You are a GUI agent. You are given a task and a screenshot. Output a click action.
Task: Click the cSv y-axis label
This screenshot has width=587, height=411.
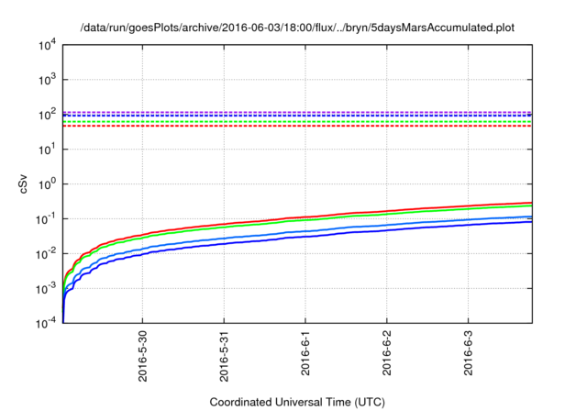pyautogui.click(x=24, y=183)
